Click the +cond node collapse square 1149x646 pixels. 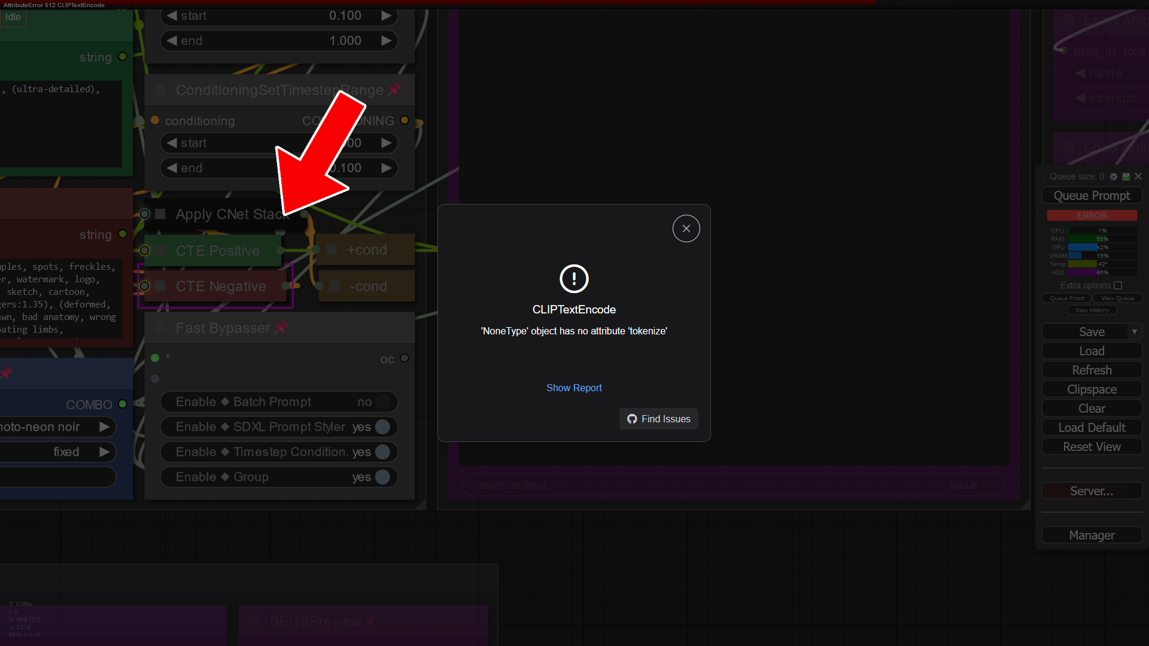[332, 250]
